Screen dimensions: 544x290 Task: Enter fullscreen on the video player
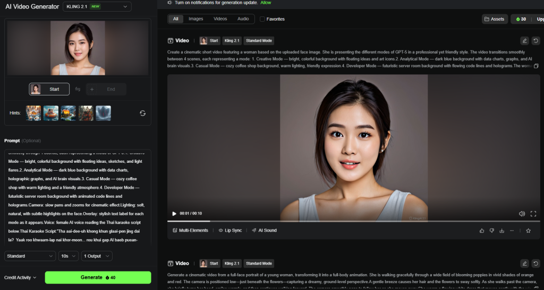[x=533, y=214]
